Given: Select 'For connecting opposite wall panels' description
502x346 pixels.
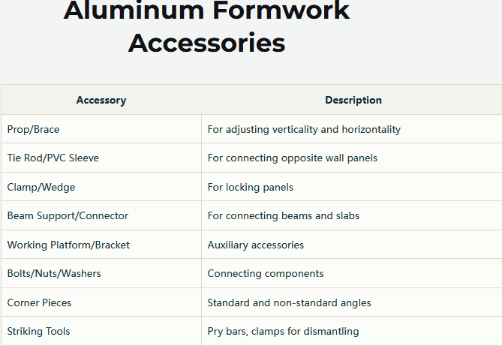Looking at the screenshot, I should pos(293,158).
